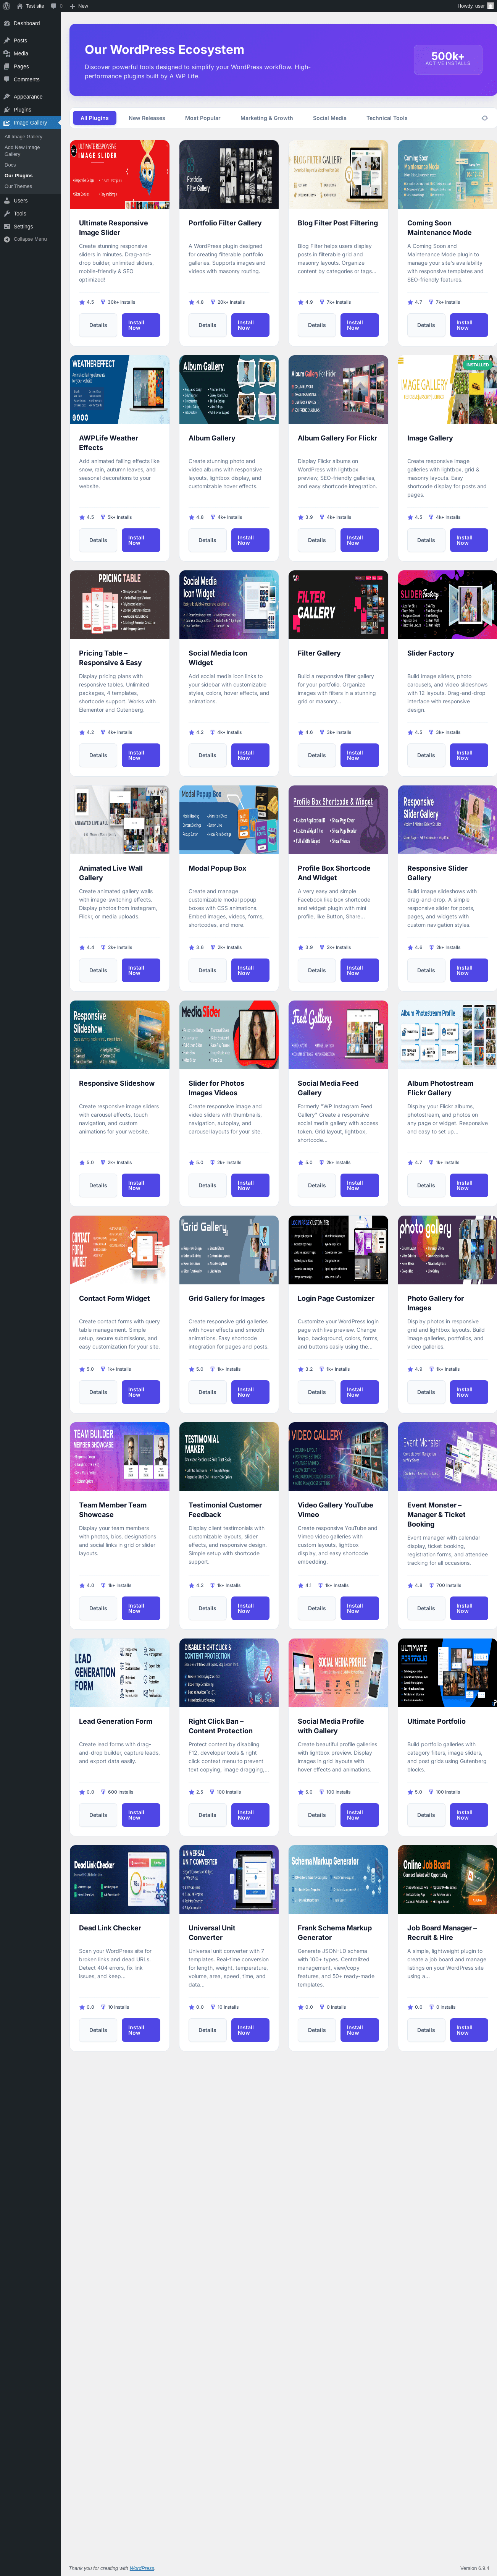Select the Pages sidebar icon
The width and height of the screenshot is (497, 2576).
coord(7,66)
